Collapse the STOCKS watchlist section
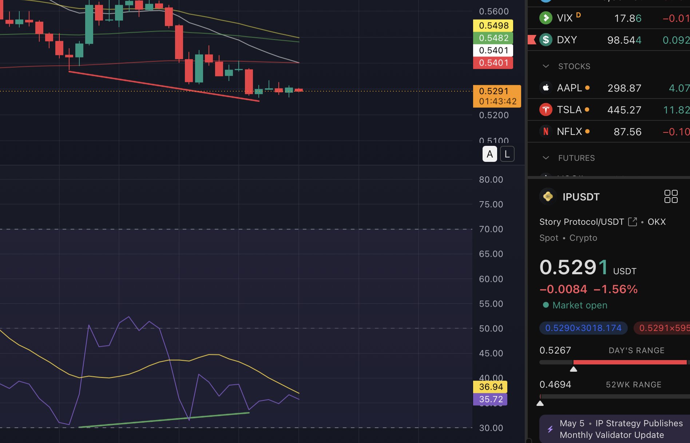The width and height of the screenshot is (690, 443). tap(546, 66)
